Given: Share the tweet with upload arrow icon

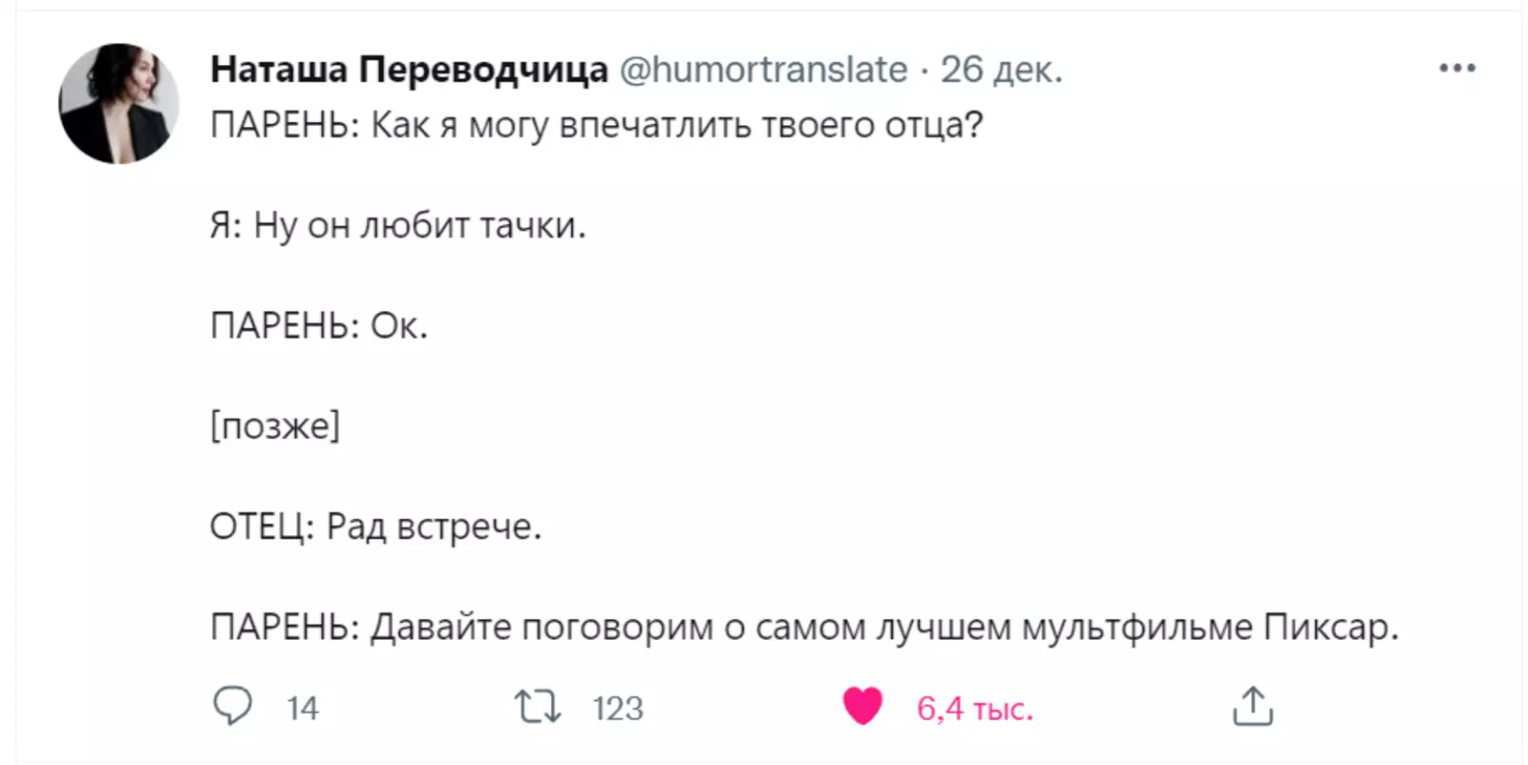Looking at the screenshot, I should 1253,707.
